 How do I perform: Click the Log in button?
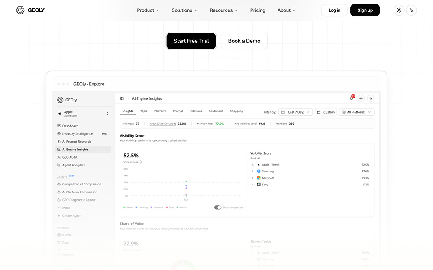(334, 10)
